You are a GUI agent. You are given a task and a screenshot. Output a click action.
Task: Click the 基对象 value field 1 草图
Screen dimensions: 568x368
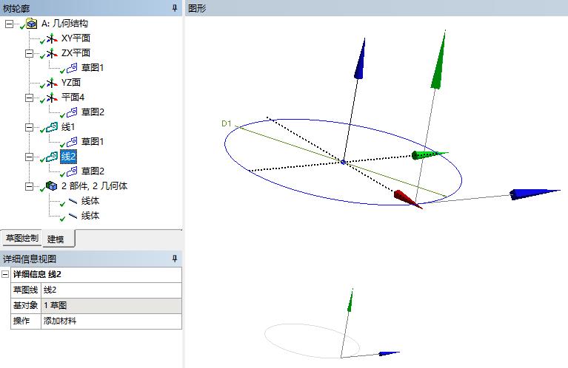pyautogui.click(x=111, y=305)
